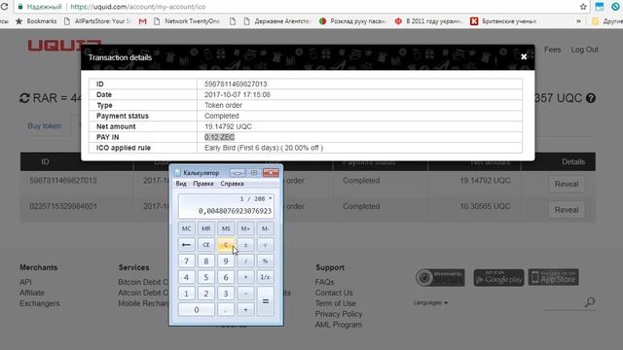The image size is (623, 350).
Task: Click calculator backspace arrow button
Action: [x=186, y=245]
